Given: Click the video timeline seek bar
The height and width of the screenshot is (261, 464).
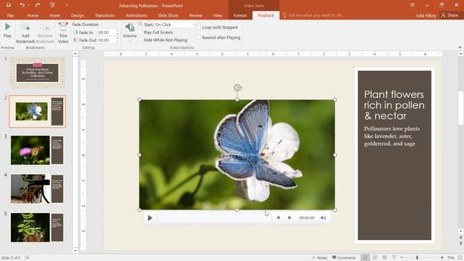Looking at the screenshot, I should click(x=214, y=217).
